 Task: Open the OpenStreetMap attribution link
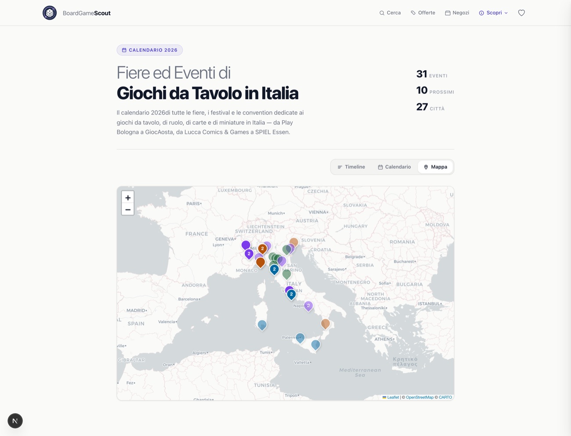(419, 397)
